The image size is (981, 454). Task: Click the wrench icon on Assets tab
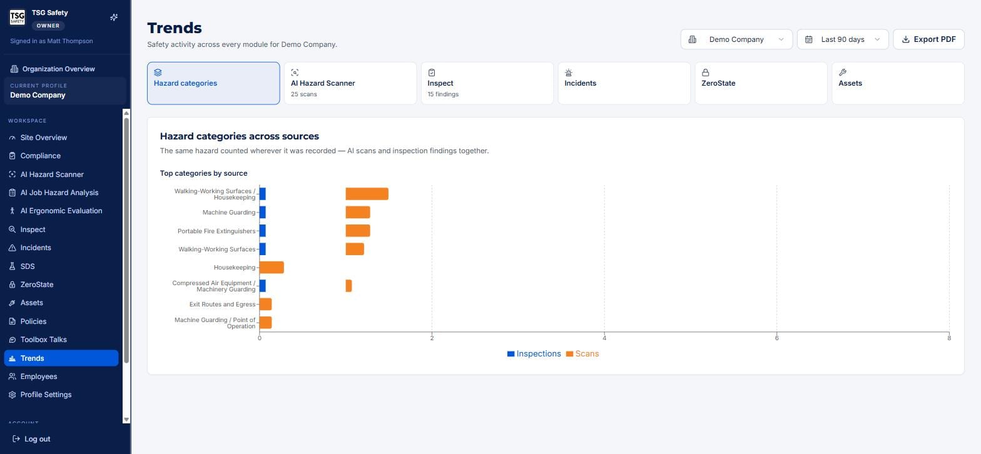[842, 73]
